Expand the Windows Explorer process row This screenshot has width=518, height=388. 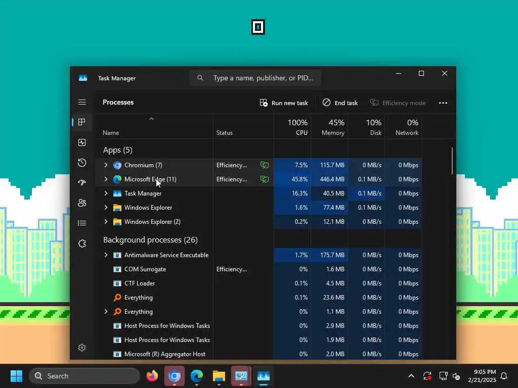[106, 208]
